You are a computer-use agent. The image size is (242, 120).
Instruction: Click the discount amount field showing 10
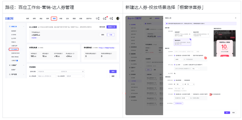[x=191, y=84]
